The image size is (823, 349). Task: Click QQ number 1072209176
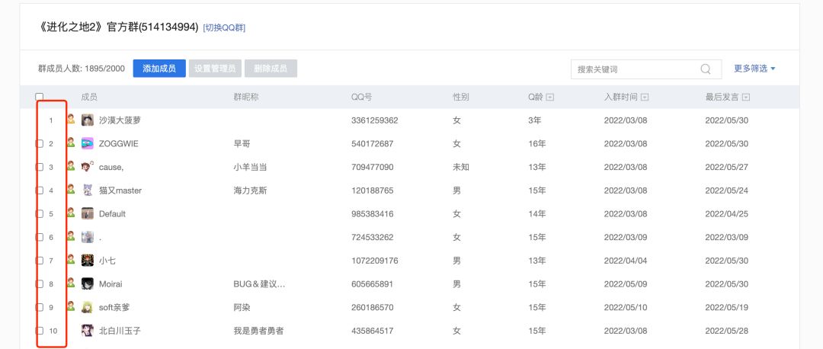coord(375,261)
